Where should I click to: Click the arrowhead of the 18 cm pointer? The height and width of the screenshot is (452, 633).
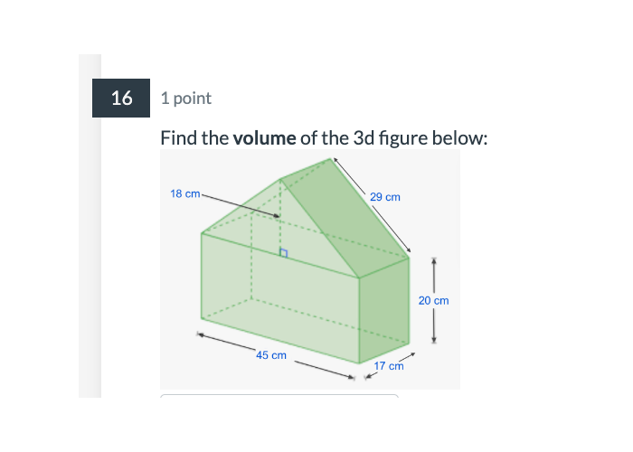point(276,215)
